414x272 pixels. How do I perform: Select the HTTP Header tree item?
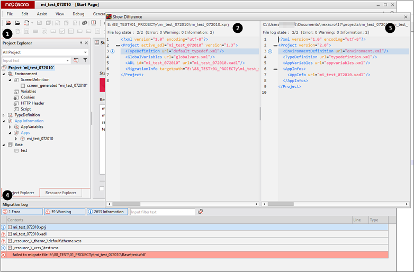(32, 103)
